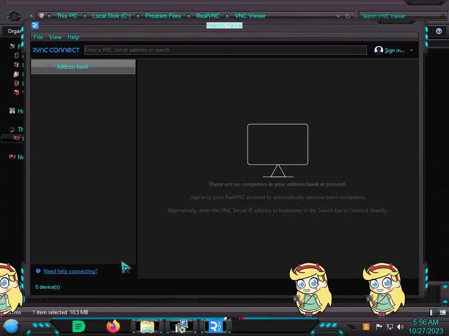Image resolution: width=449 pixels, height=336 pixels.
Task: Click the RealVNC Viewer title bar app icon
Action: [x=35, y=25]
